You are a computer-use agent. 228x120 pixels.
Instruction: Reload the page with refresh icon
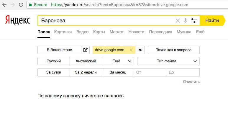click(21, 5)
